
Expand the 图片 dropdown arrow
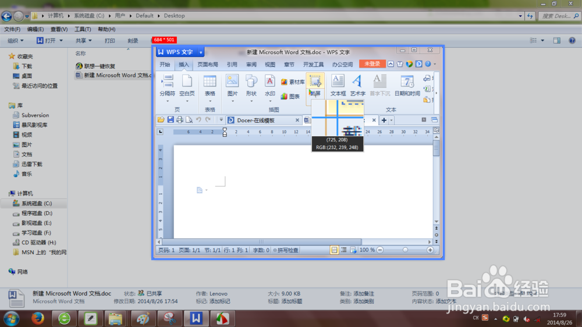coord(232,101)
